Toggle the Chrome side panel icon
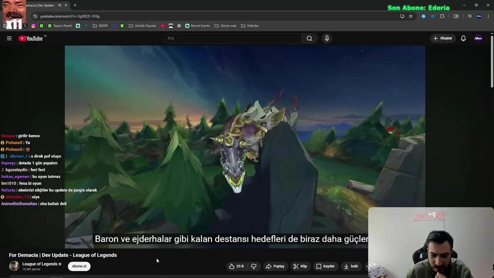Viewport: 494px width, 278px height. (x=456, y=16)
